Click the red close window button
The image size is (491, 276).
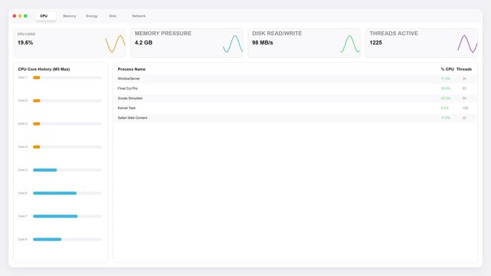(x=15, y=16)
